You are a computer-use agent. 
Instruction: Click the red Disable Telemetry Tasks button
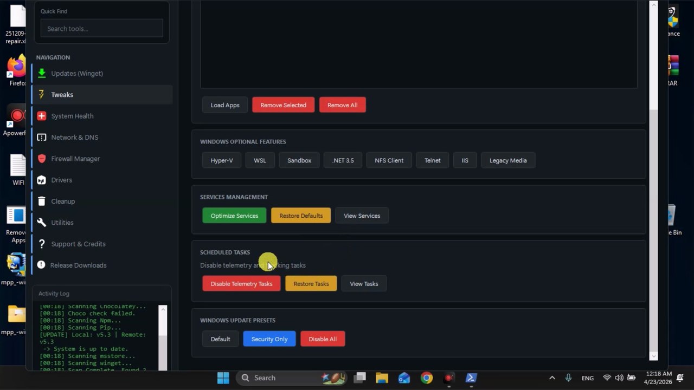click(241, 284)
